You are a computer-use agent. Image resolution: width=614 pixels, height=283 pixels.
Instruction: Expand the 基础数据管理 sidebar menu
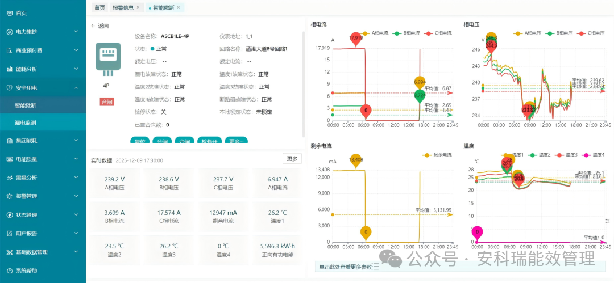point(76,252)
